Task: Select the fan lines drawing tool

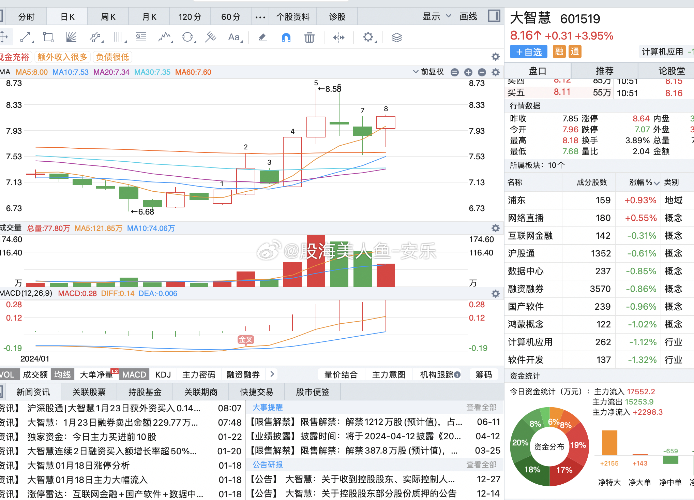Action: [x=71, y=37]
